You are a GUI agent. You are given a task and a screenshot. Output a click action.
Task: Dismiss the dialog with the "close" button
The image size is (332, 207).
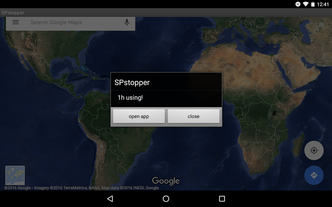pos(193,116)
